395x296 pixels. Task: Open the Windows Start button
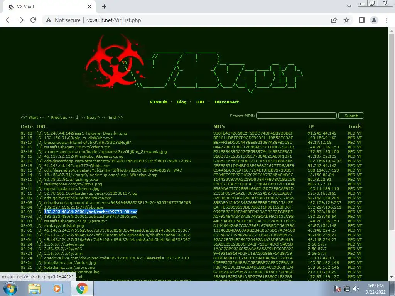pos(10,288)
